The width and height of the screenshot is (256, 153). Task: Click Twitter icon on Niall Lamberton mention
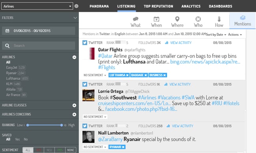coord(85,126)
